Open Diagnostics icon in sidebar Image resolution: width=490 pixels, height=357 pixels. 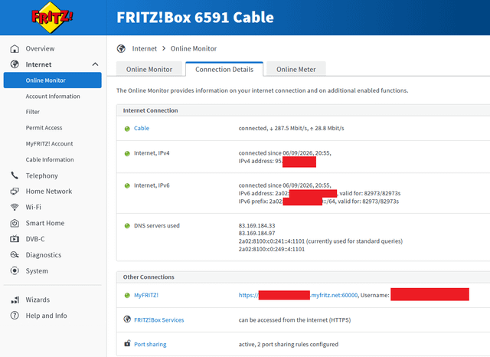15,255
